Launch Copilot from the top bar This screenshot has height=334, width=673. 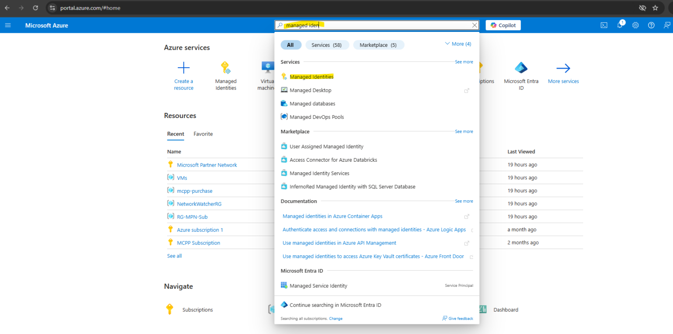pos(503,25)
